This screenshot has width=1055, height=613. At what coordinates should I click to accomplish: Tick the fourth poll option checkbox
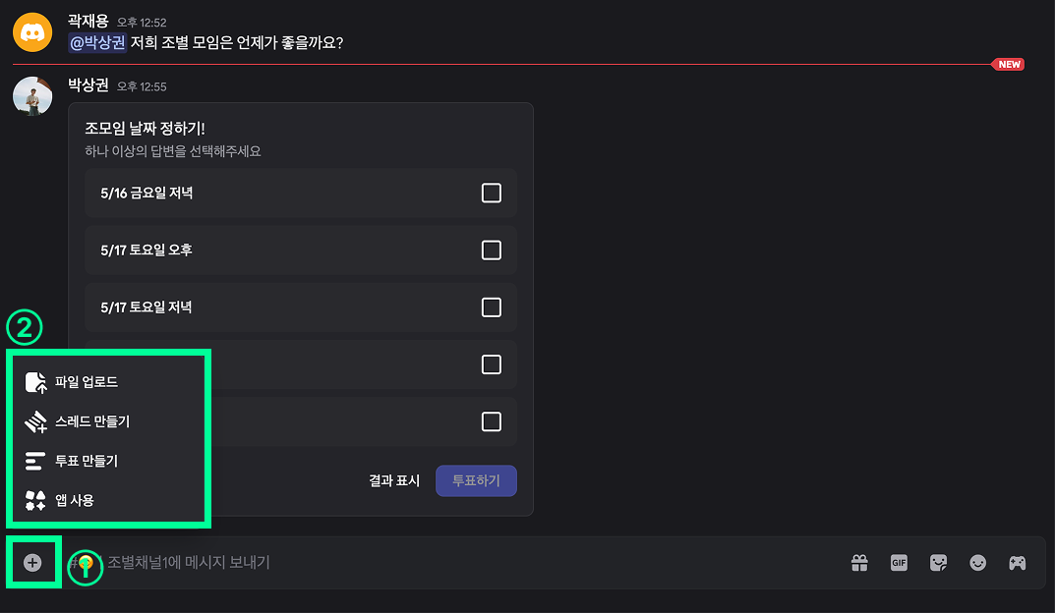(492, 364)
